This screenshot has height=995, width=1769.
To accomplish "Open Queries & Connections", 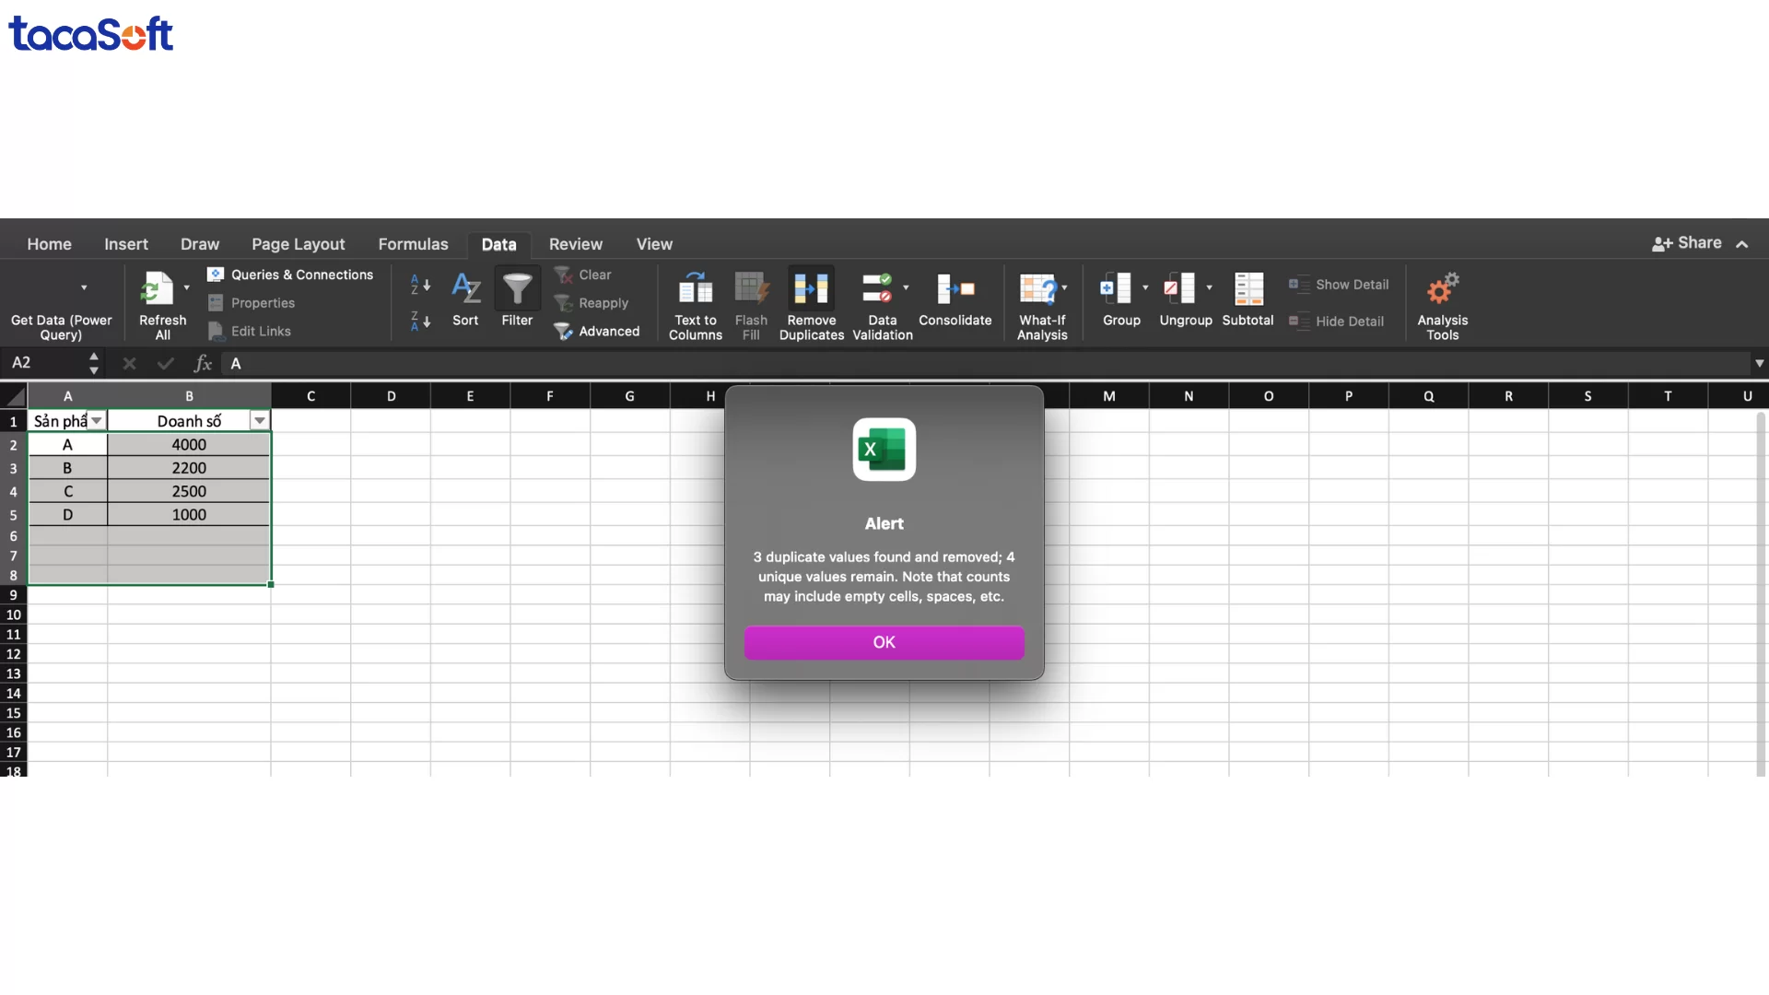I will coord(291,274).
